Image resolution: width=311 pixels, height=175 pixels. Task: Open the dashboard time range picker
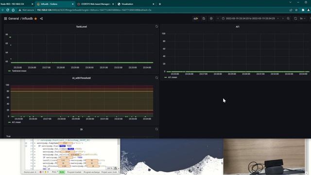pyautogui.click(x=250, y=18)
